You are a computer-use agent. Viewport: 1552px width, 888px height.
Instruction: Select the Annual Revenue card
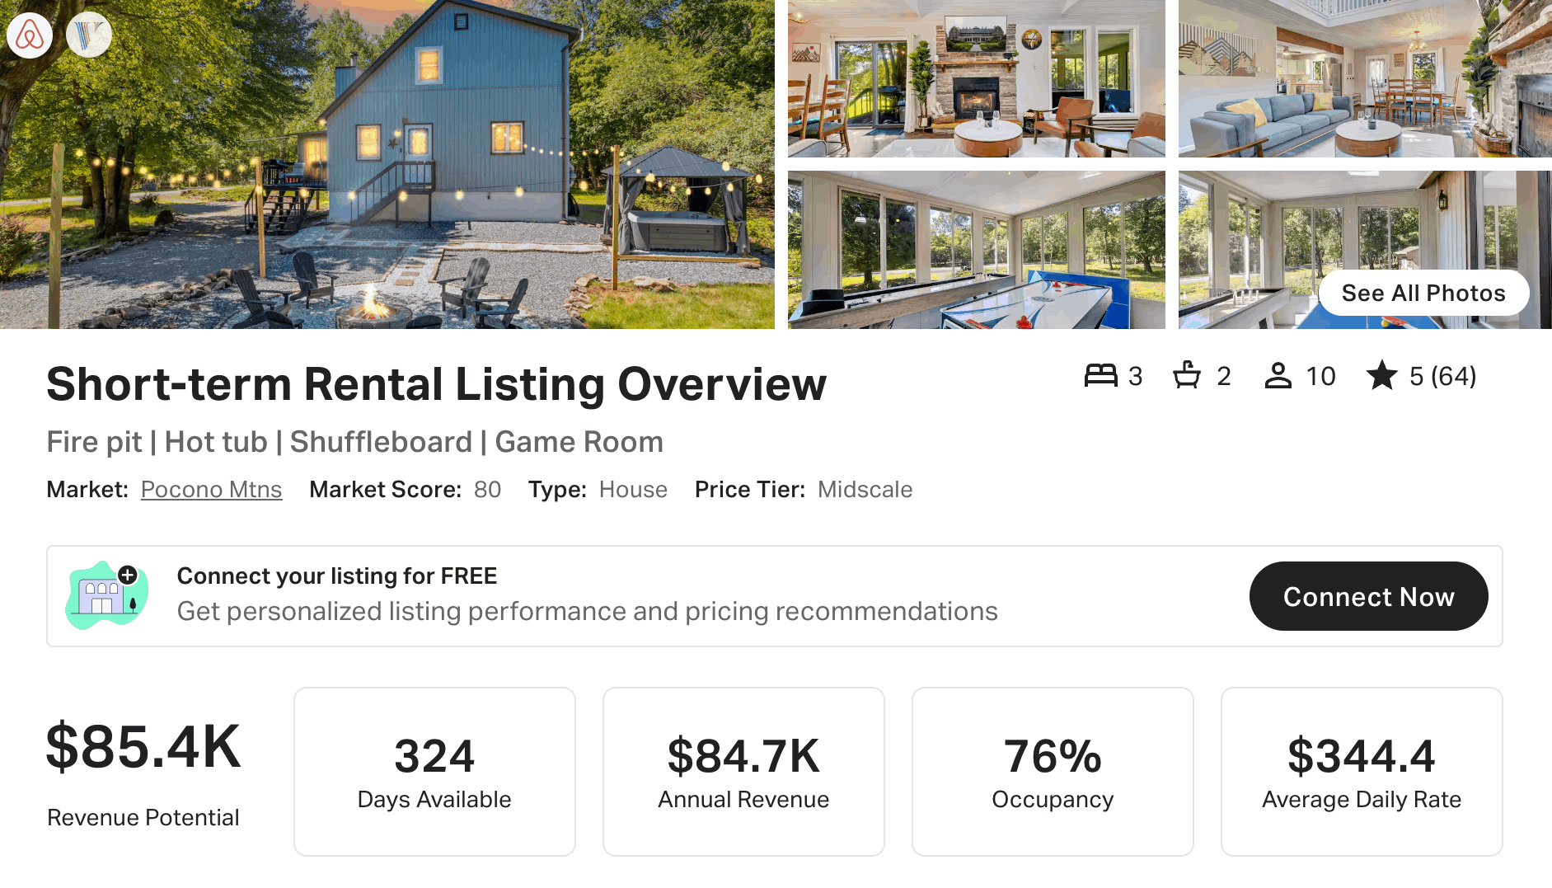[x=743, y=772]
